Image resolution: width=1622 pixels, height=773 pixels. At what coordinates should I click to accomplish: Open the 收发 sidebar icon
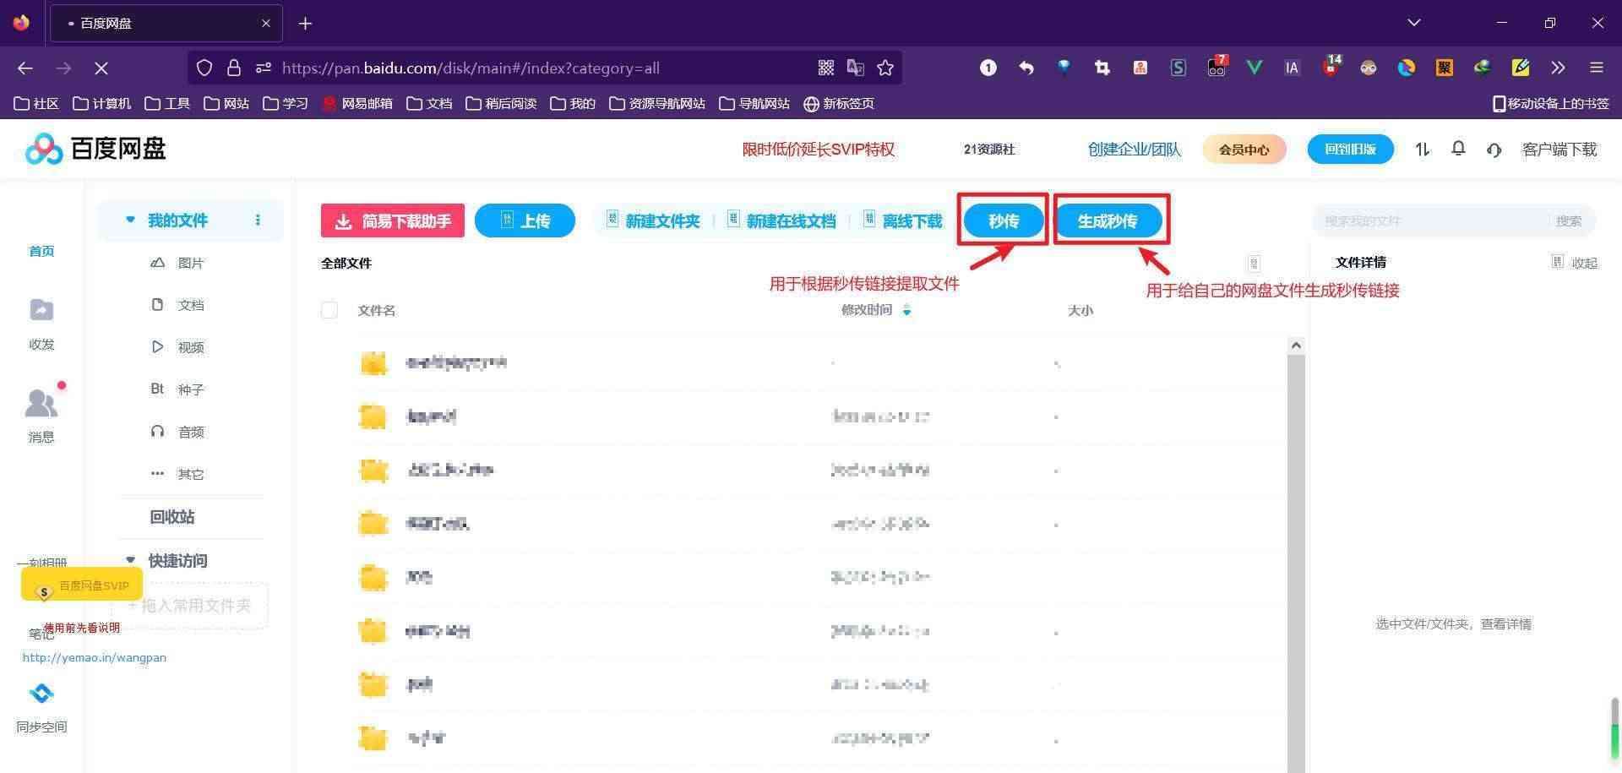pos(41,310)
